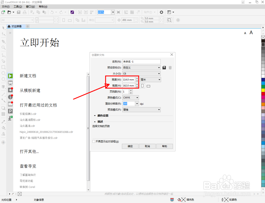This screenshot has height=203, width=265.
Task: Expand the docker chevrons in sidebar
Action: tap(10, 33)
